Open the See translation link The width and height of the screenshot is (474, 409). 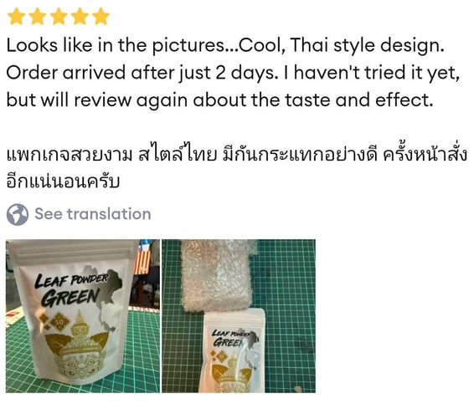pos(93,214)
